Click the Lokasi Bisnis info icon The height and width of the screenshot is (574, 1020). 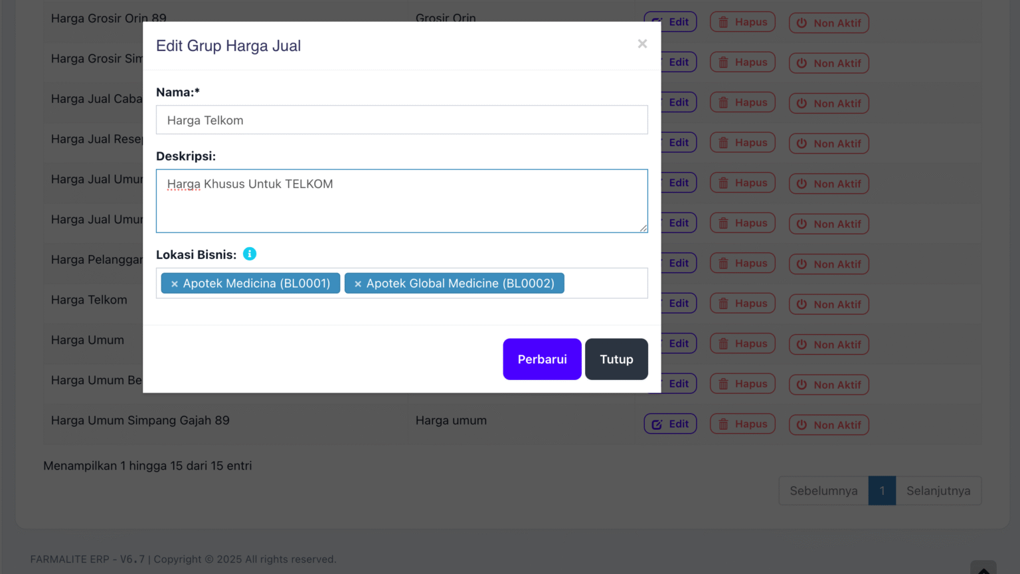tap(250, 254)
